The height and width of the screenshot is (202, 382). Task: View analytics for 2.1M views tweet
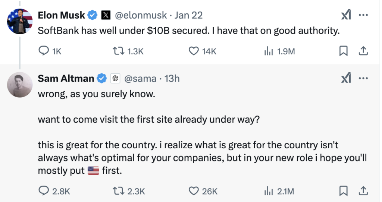click(268, 191)
